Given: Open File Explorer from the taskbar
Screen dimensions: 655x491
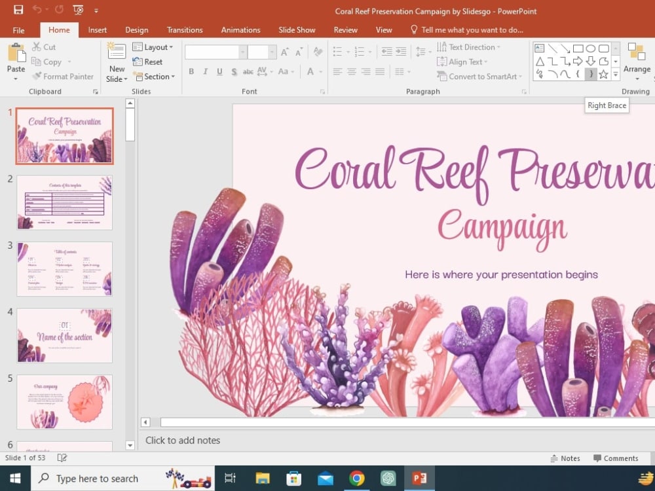Looking at the screenshot, I should pos(263,478).
